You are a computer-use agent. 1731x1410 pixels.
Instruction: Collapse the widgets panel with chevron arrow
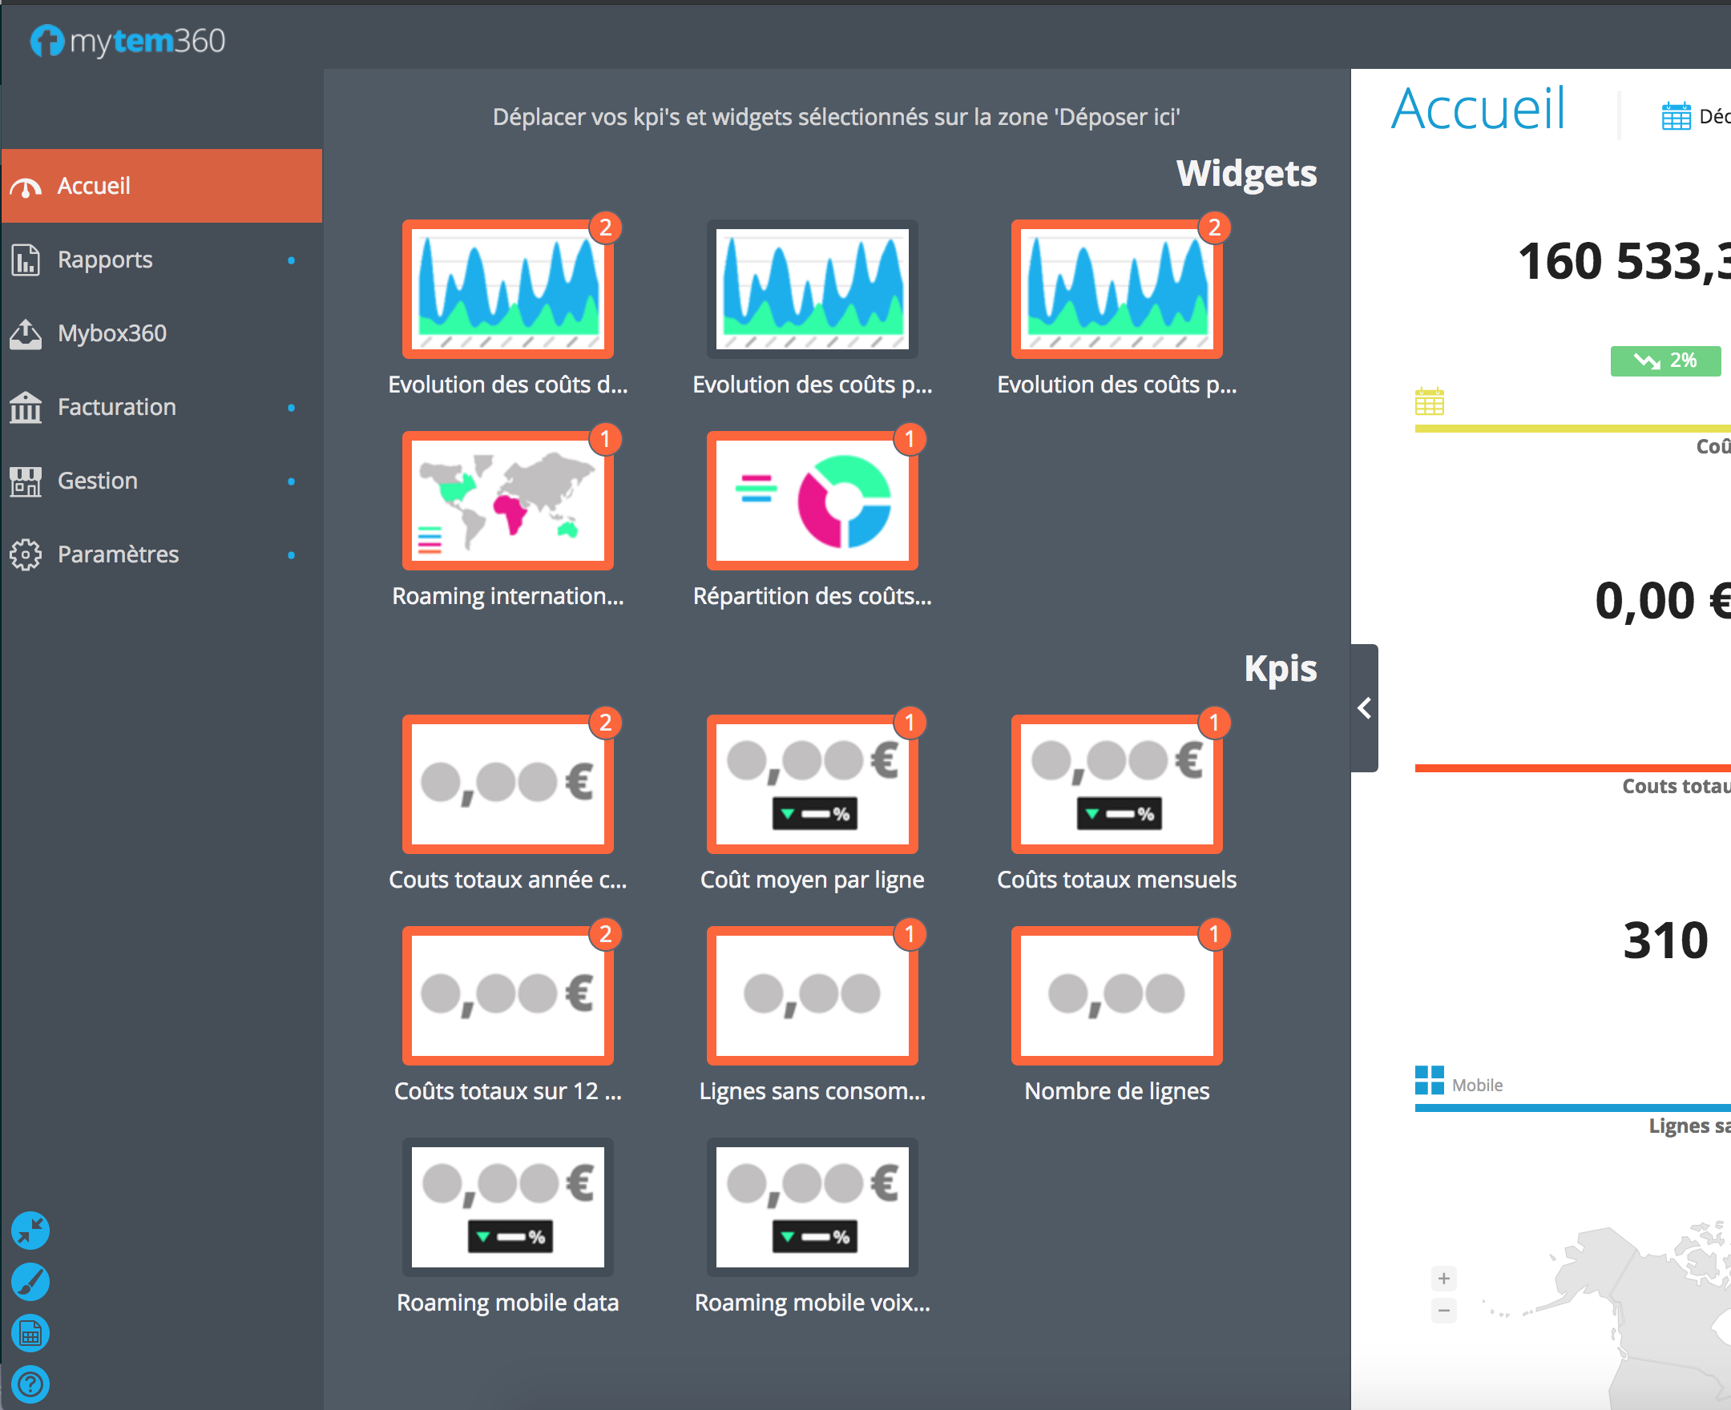(1365, 708)
